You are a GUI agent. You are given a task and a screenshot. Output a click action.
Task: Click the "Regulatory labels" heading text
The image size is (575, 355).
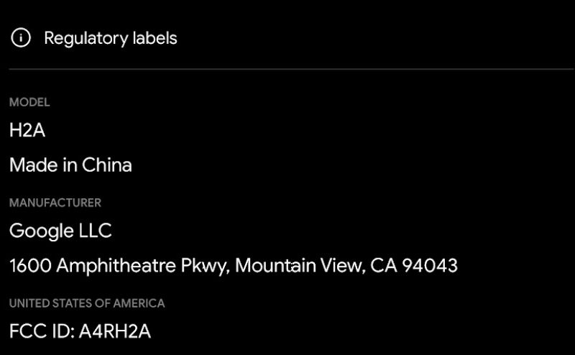(x=110, y=38)
